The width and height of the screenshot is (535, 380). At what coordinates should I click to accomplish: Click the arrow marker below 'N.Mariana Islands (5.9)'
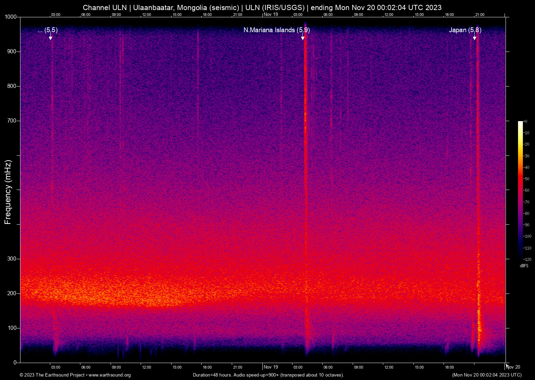pyautogui.click(x=303, y=37)
